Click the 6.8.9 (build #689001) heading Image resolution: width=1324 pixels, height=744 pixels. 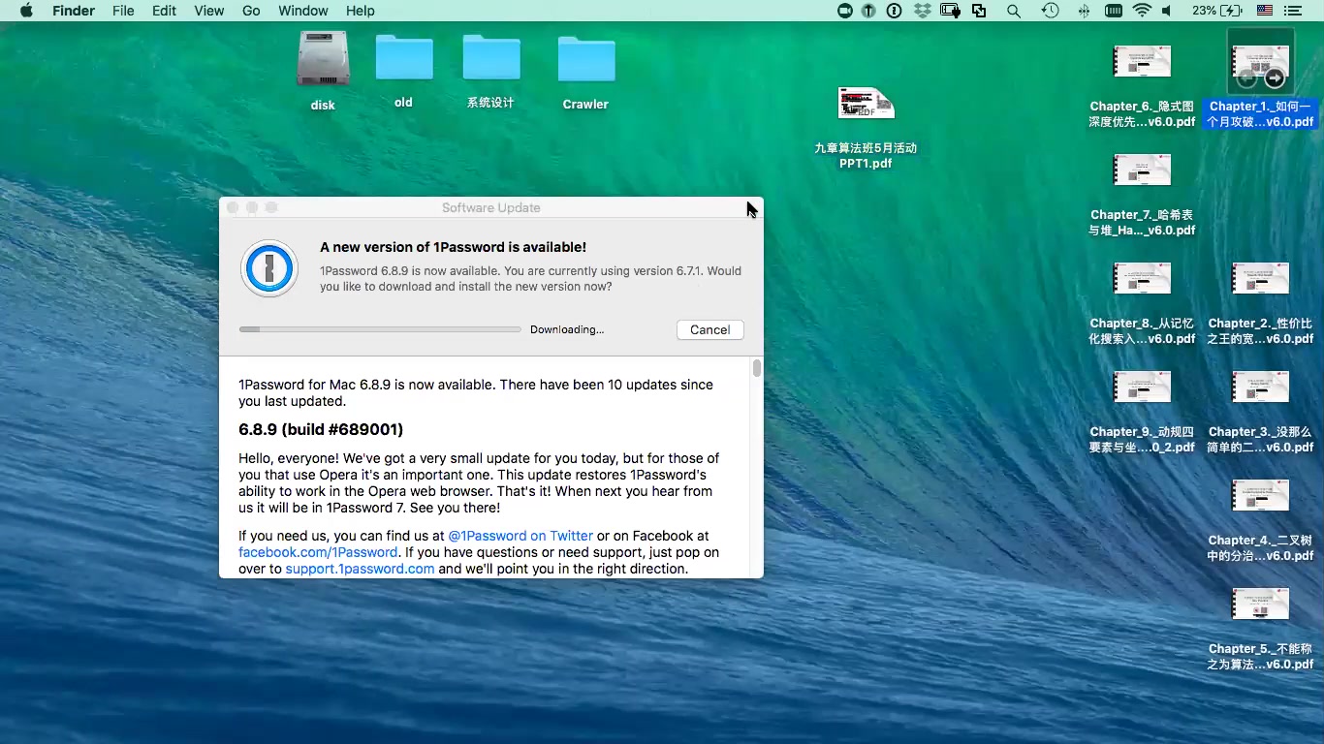pos(321,429)
